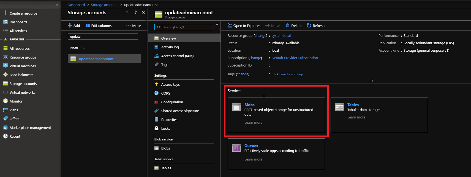Click the Refresh icon in toolbar

pyautogui.click(x=309, y=26)
